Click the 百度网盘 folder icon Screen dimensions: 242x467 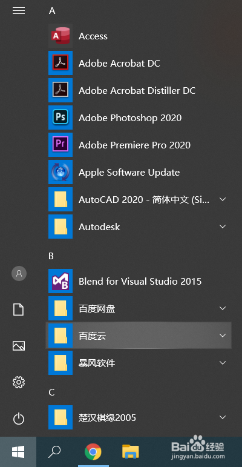pyautogui.click(x=60, y=308)
